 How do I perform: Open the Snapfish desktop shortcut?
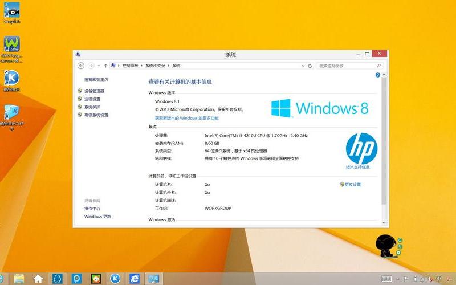12,13
